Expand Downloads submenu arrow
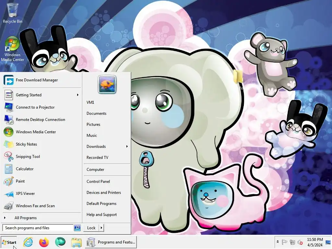Viewport: 332px width, 249px height. pos(127,147)
